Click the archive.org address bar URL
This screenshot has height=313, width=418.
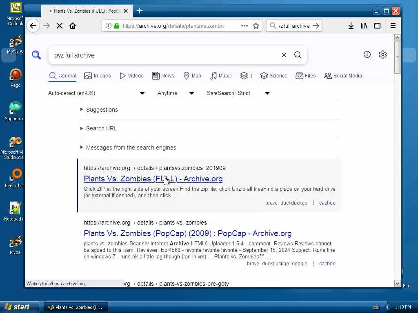174,26
